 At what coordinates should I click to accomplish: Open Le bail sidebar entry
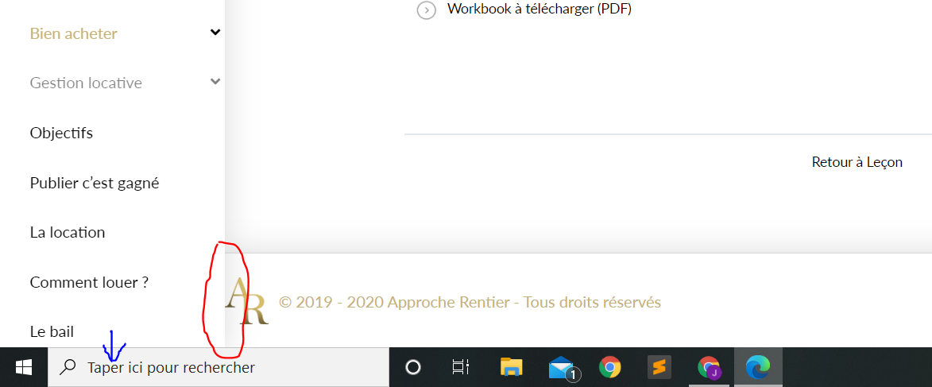[52, 331]
